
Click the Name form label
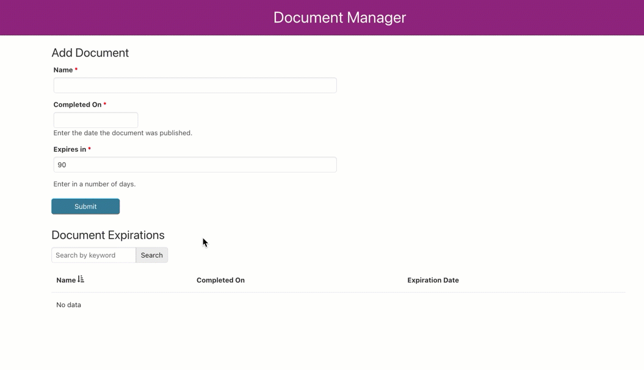point(63,70)
